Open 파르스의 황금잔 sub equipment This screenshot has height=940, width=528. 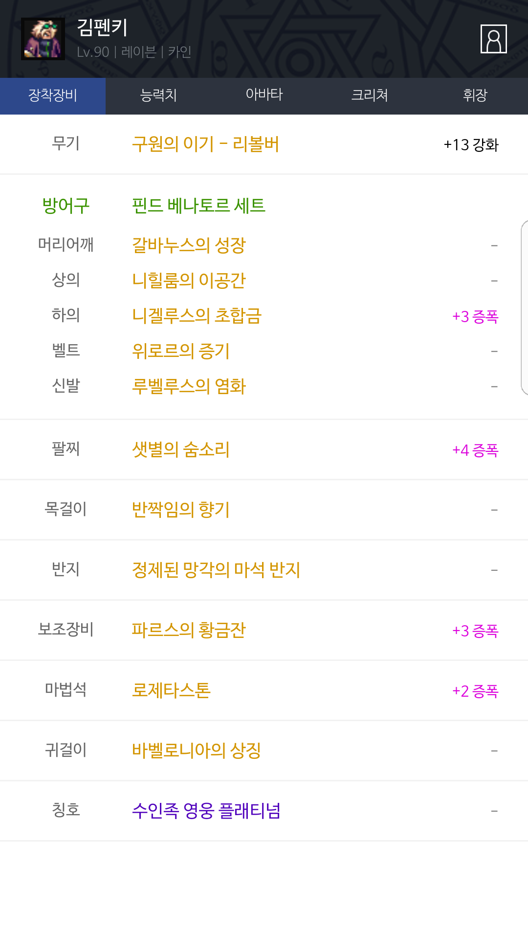click(x=189, y=630)
